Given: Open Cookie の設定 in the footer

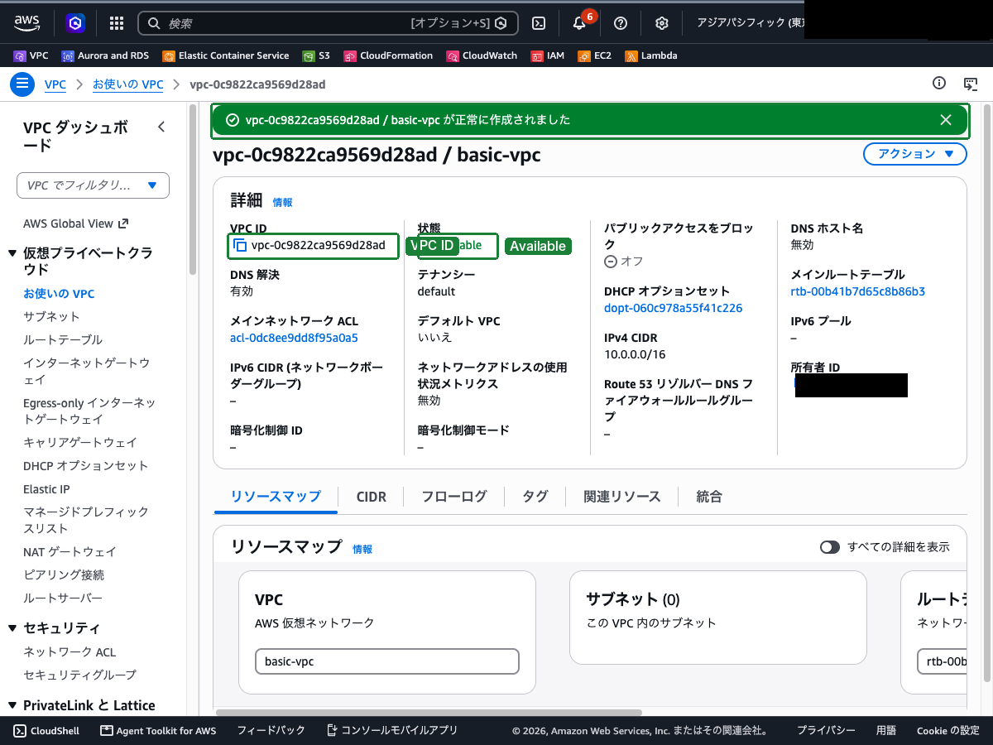Looking at the screenshot, I should pyautogui.click(x=947, y=730).
